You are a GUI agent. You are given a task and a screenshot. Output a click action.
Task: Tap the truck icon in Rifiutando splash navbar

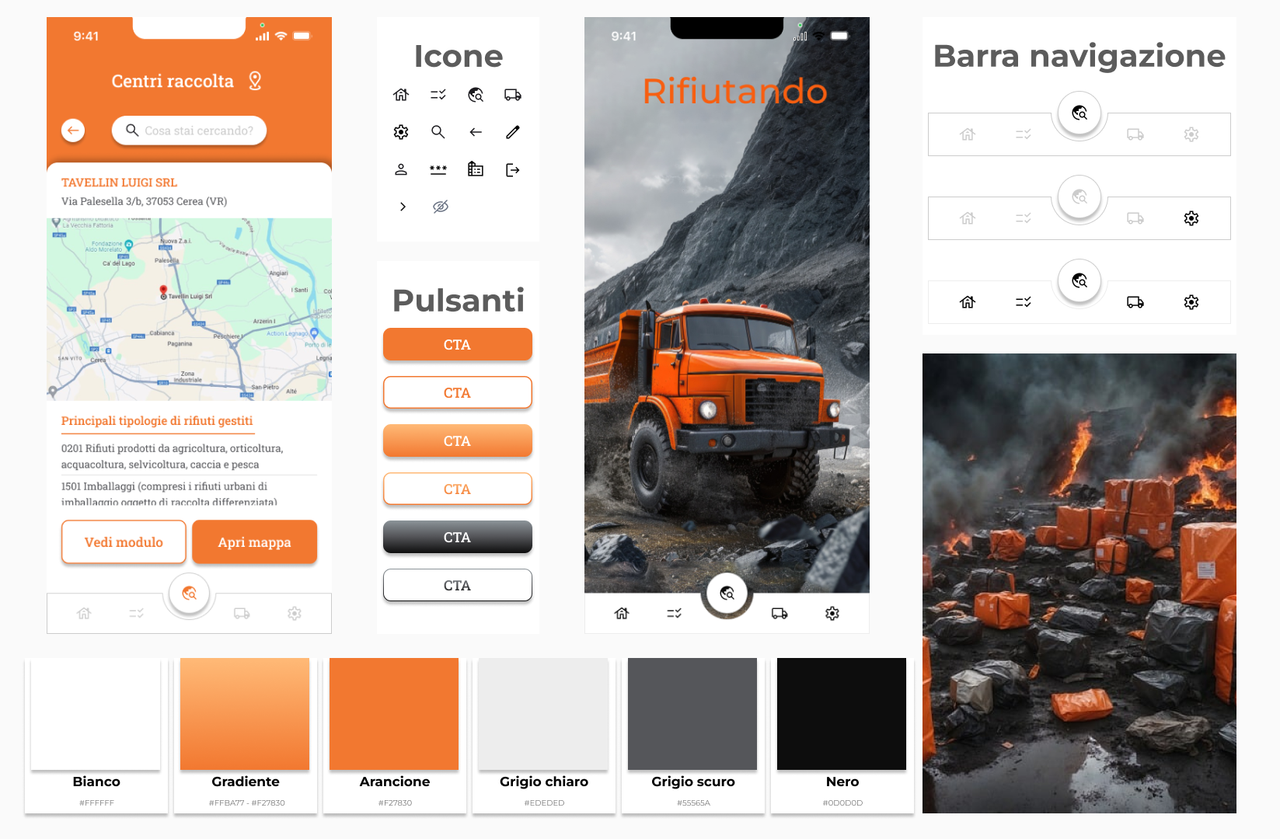coord(780,614)
